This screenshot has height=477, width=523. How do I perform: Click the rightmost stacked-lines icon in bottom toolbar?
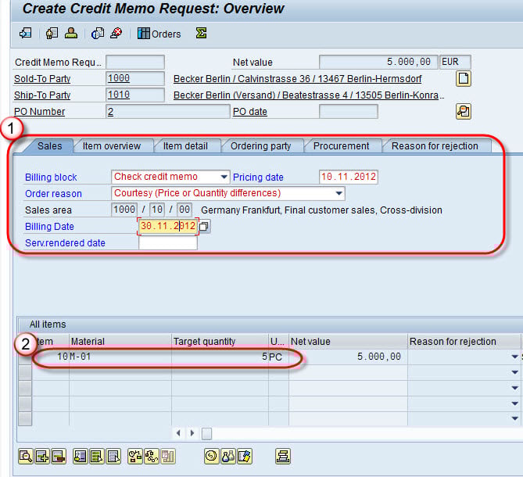pos(282,456)
